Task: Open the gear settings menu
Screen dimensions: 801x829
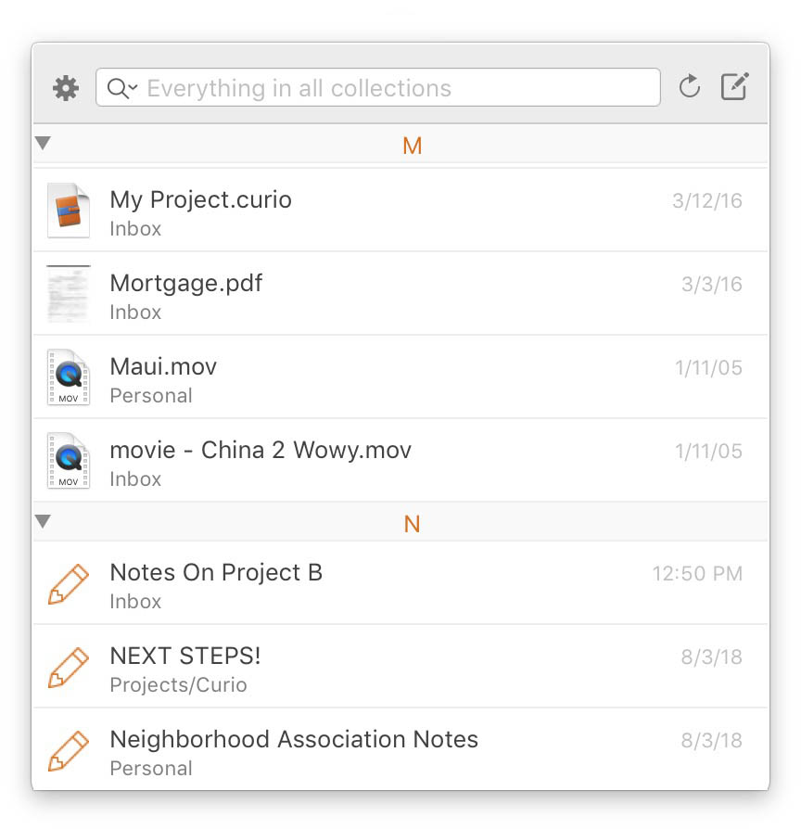Action: tap(66, 88)
